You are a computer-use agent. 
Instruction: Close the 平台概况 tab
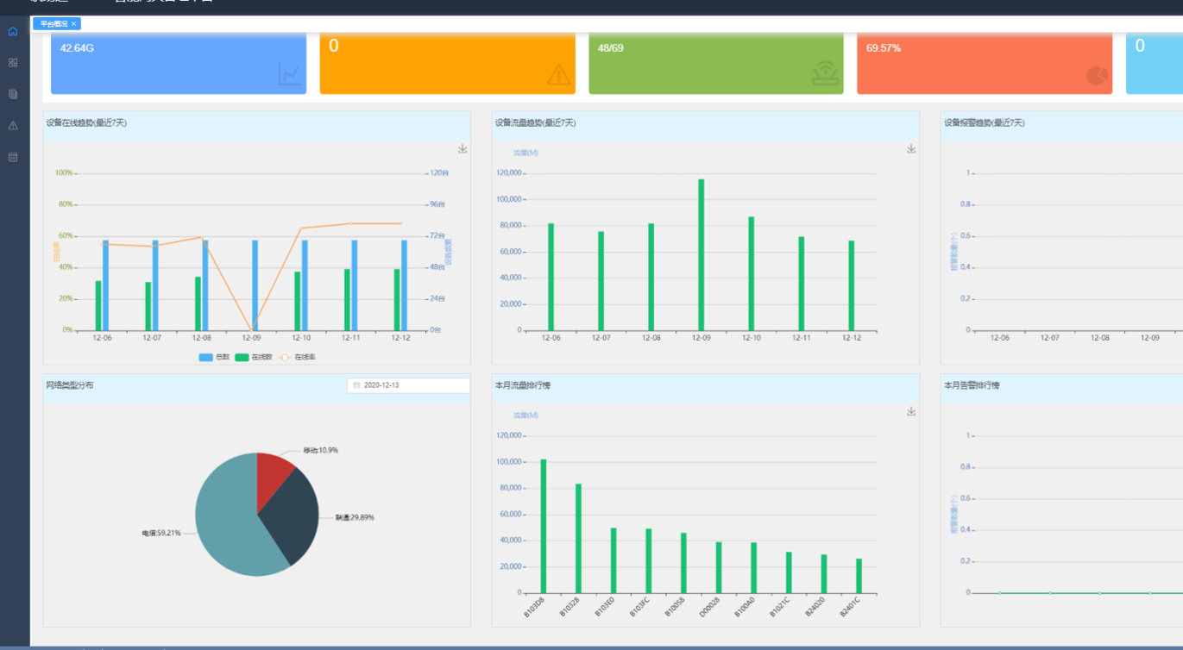[x=74, y=24]
